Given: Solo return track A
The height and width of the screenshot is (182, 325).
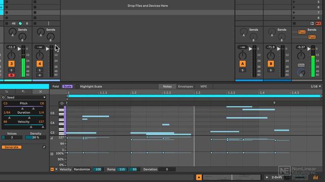Looking at the screenshot, I should point(243,70).
